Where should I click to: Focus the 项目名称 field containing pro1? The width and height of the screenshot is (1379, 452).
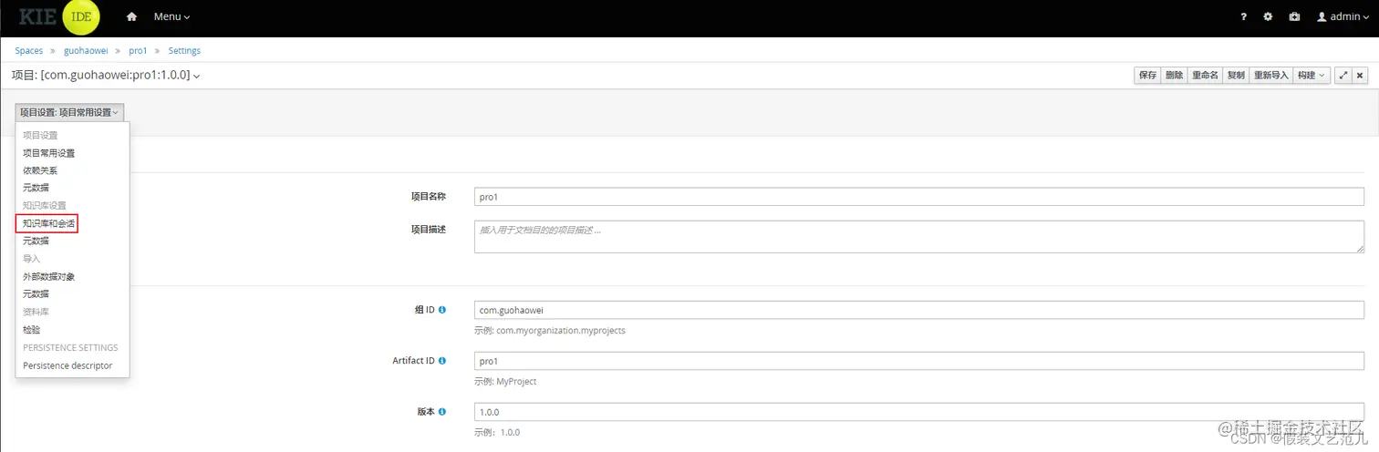click(x=919, y=197)
